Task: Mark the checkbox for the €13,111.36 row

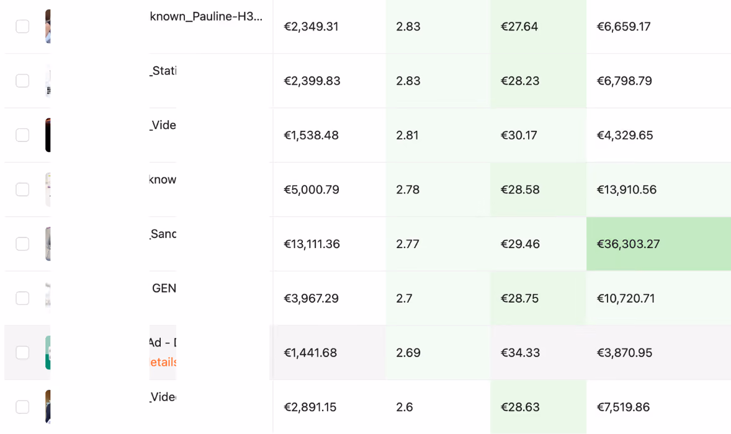Action: pyautogui.click(x=22, y=244)
